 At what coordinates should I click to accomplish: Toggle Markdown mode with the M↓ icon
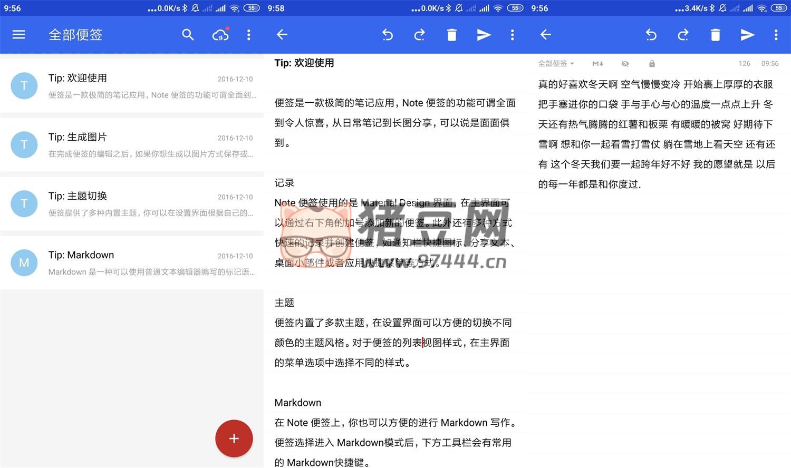597,64
